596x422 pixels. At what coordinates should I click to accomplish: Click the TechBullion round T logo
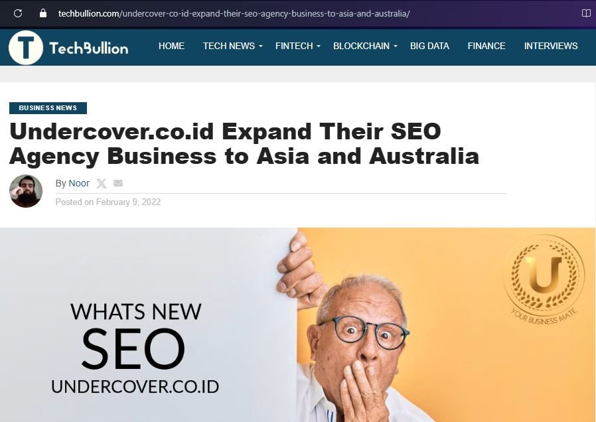click(26, 48)
